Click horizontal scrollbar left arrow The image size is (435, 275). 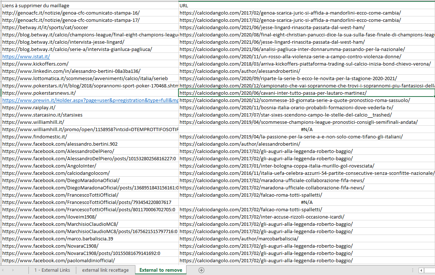[421, 270]
